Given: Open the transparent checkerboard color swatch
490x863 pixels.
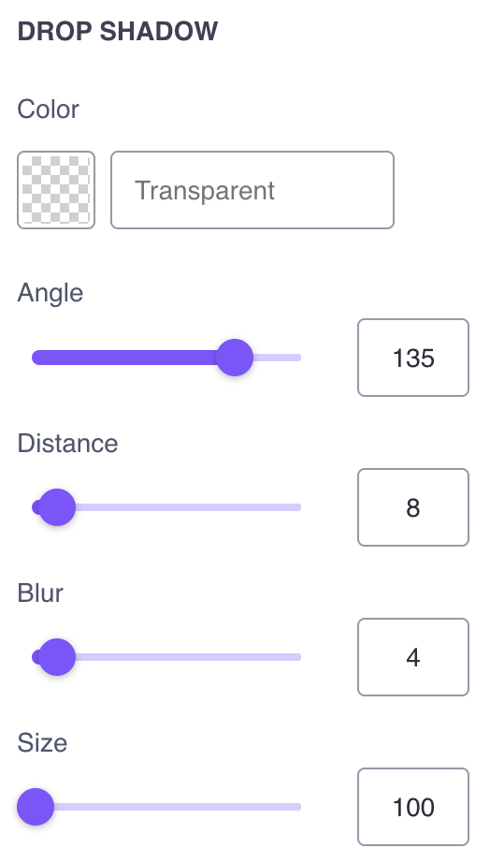Looking at the screenshot, I should (x=56, y=190).
